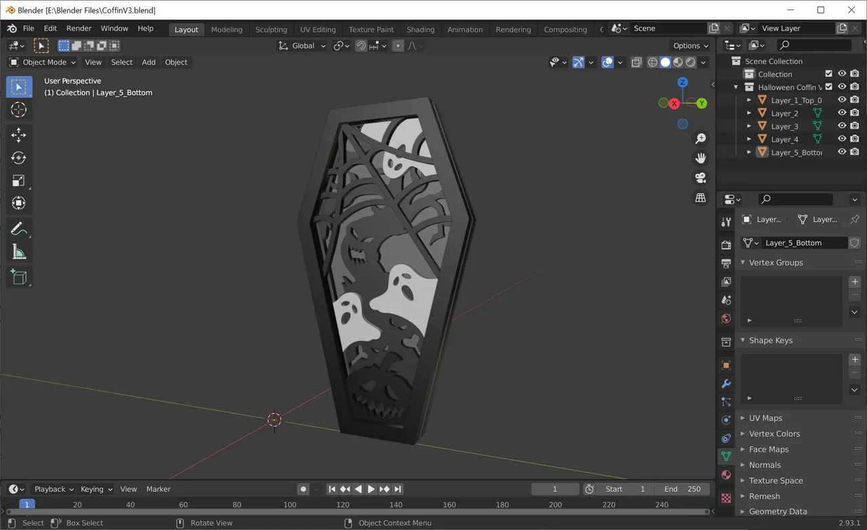Open the Global transform orientation dropdown
This screenshot has height=530, width=867.
point(302,46)
